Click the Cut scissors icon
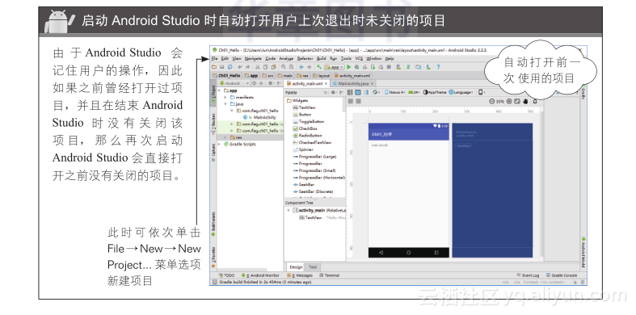 click(258, 67)
